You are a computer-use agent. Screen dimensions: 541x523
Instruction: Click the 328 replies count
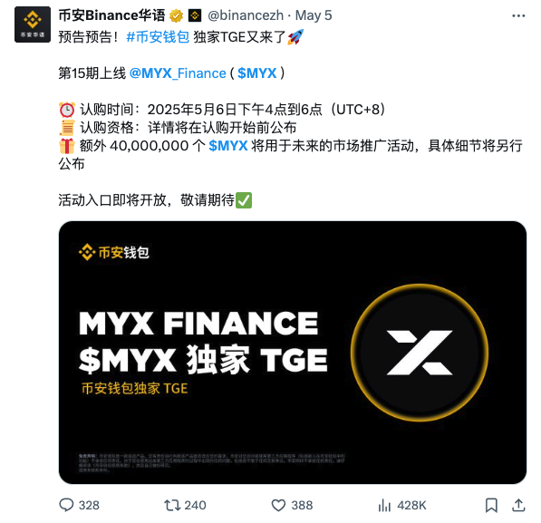pos(89,506)
